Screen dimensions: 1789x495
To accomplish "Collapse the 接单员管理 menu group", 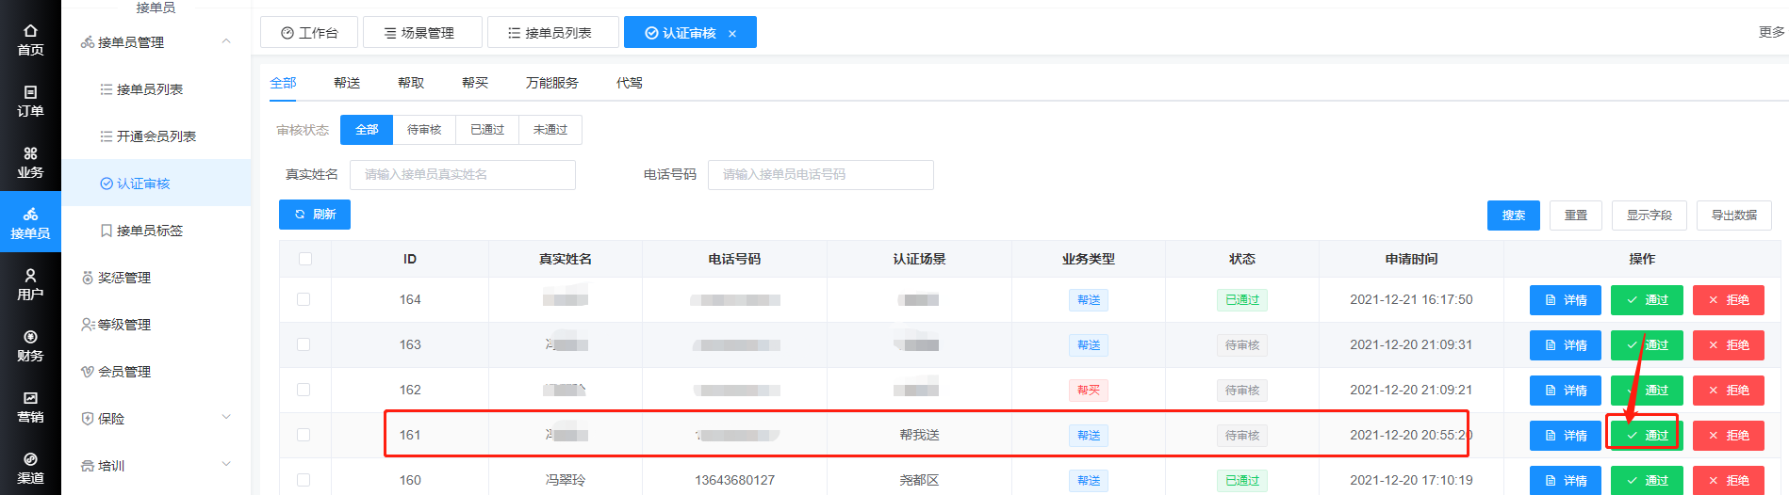I will pos(226,41).
